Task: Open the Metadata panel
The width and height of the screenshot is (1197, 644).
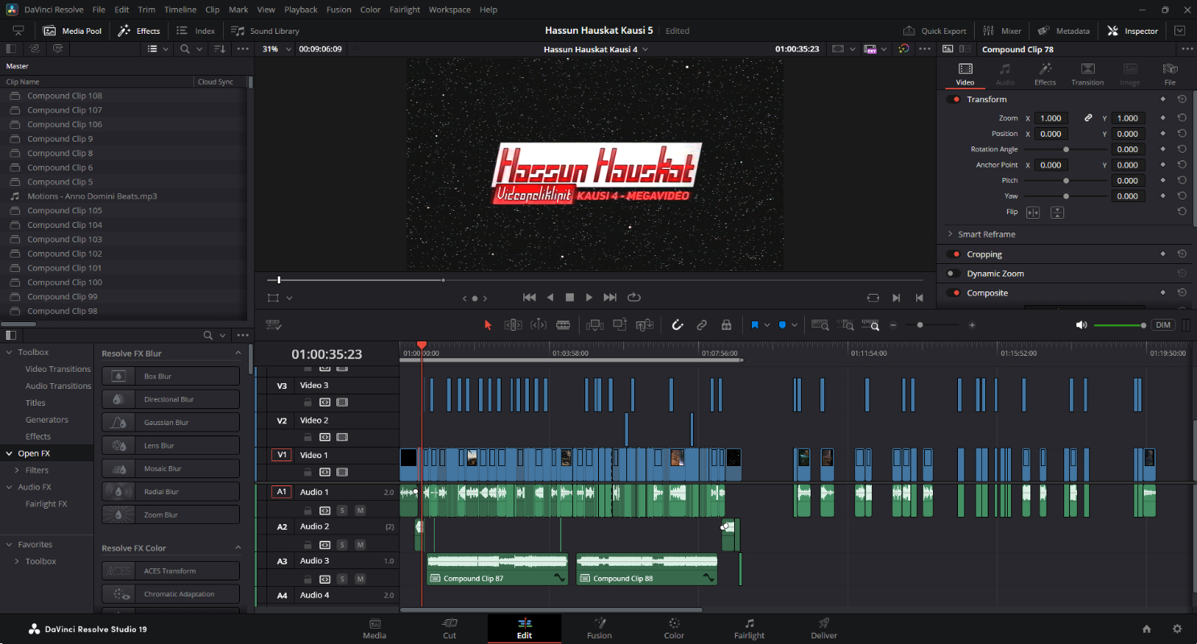Action: tap(1063, 31)
